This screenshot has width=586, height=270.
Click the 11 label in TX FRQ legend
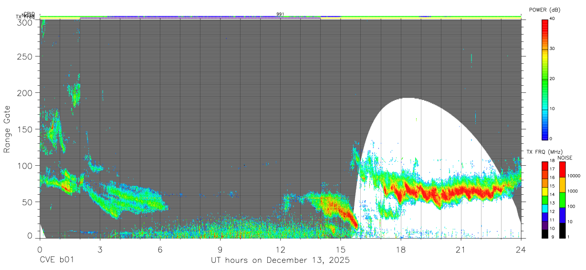pyautogui.click(x=552, y=220)
